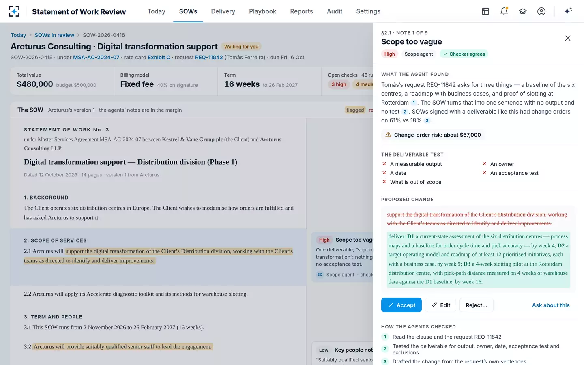Click the 'Ask about this' link
This screenshot has height=365, width=584.
coord(551,305)
